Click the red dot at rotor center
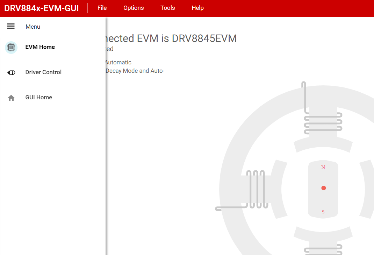Image resolution: width=374 pixels, height=255 pixels. point(323,188)
